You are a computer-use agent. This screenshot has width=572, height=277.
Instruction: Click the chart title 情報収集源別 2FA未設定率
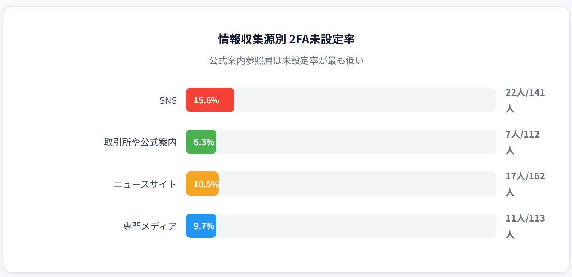(286, 39)
